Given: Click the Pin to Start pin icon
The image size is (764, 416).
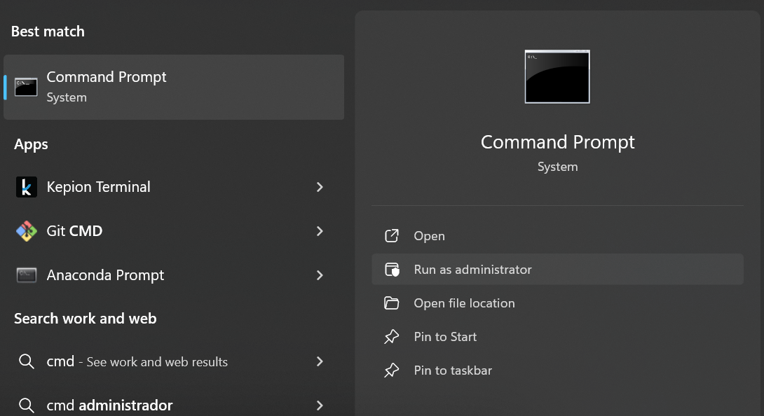Looking at the screenshot, I should [392, 337].
